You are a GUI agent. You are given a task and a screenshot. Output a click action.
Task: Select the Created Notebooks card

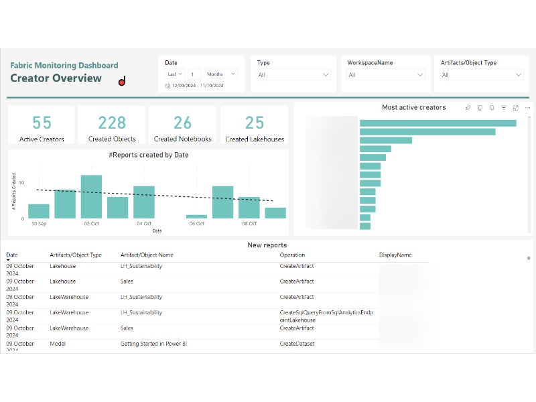click(182, 125)
